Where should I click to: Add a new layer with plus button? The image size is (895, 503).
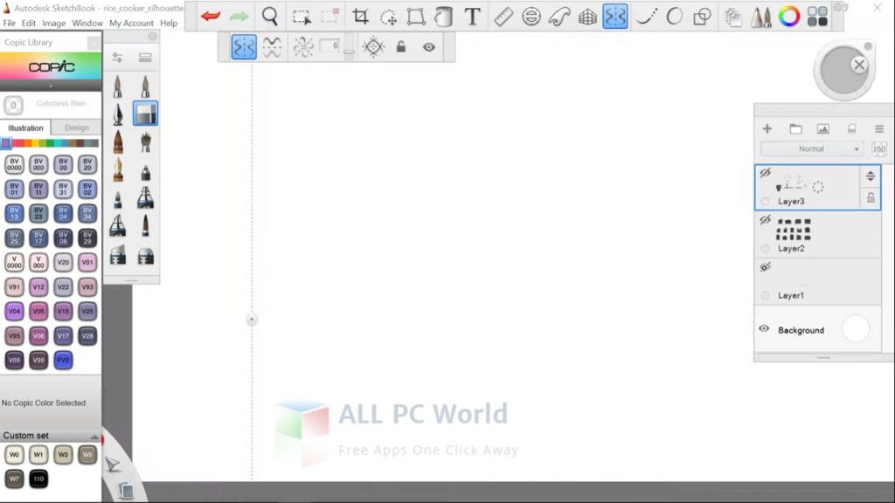click(767, 129)
